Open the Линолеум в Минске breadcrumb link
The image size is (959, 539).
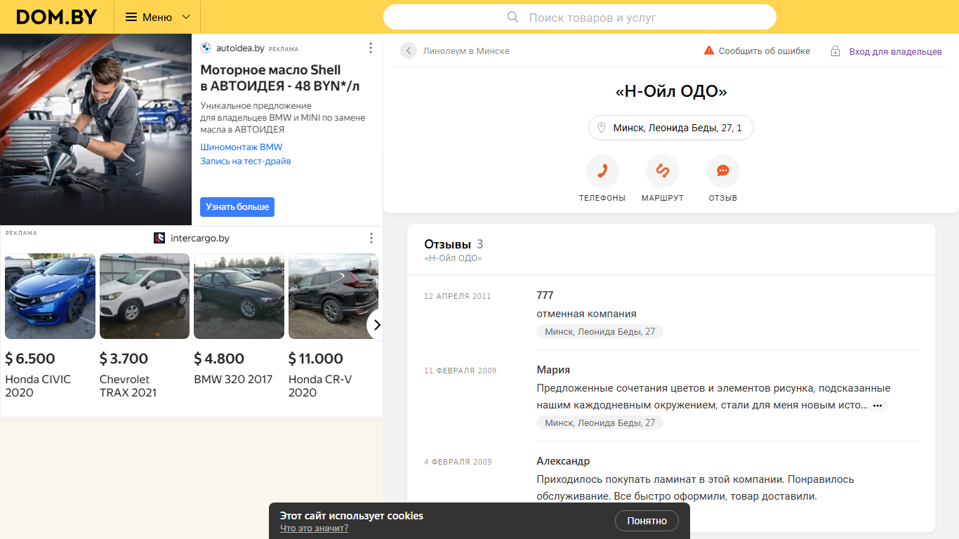(x=466, y=51)
